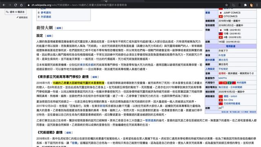Open the 羚邦國際 link
261x147 pixels.
tap(241, 82)
